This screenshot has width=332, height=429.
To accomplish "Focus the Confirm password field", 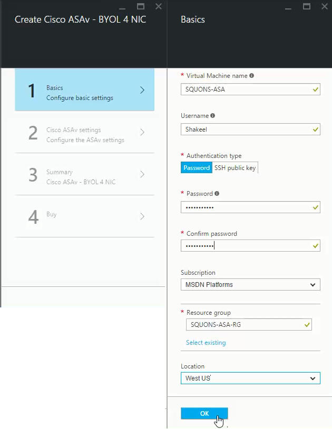I will [x=250, y=246].
